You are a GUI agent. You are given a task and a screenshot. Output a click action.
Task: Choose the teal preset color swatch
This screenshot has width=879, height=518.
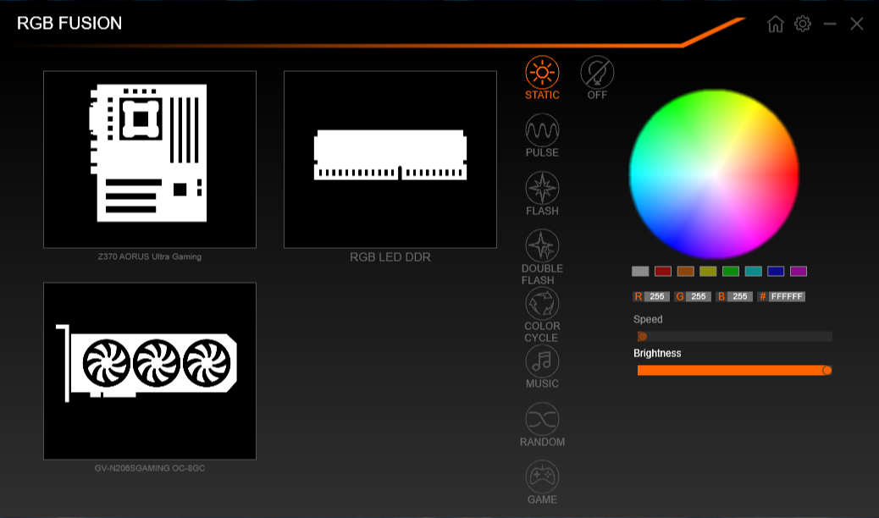point(754,272)
